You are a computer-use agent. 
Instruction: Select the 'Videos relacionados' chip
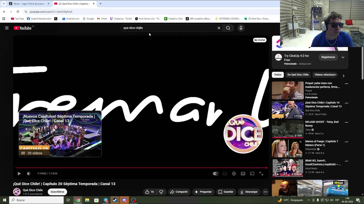(326, 75)
